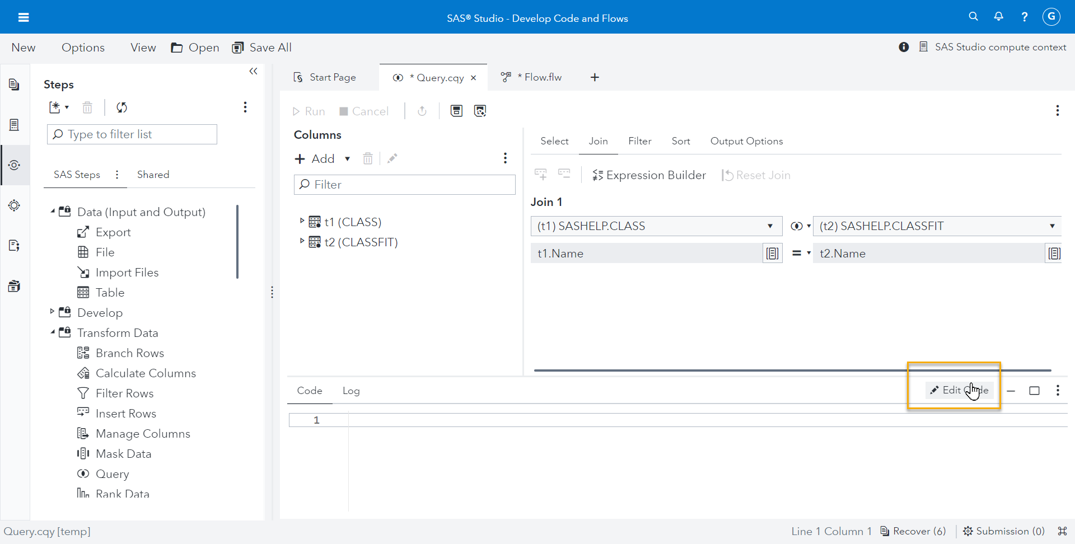Open the Expression Builder
The width and height of the screenshot is (1075, 544).
coord(648,175)
